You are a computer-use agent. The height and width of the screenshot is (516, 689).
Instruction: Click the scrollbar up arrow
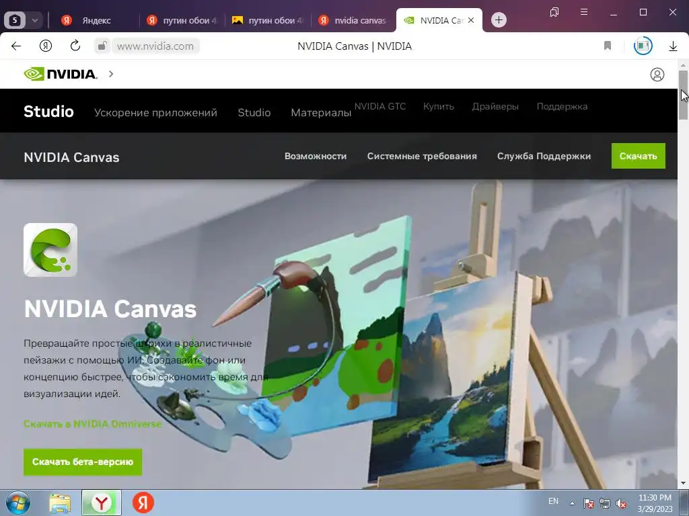pyautogui.click(x=683, y=65)
